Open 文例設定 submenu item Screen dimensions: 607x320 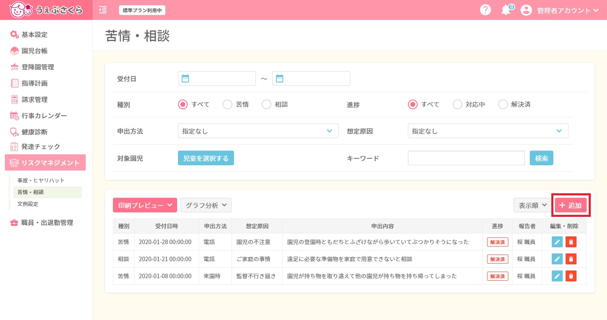point(28,204)
